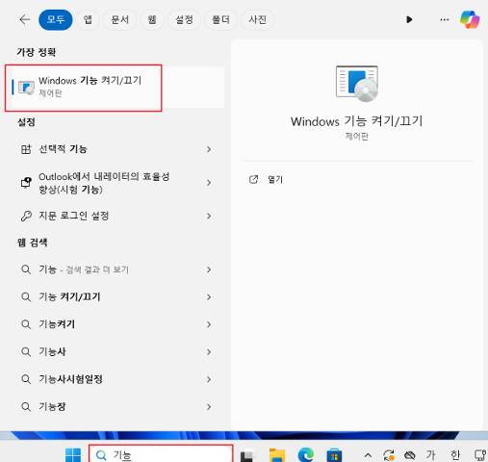Image resolution: width=488 pixels, height=462 pixels.
Task: Open File Explorer from taskbar
Action: [x=277, y=455]
